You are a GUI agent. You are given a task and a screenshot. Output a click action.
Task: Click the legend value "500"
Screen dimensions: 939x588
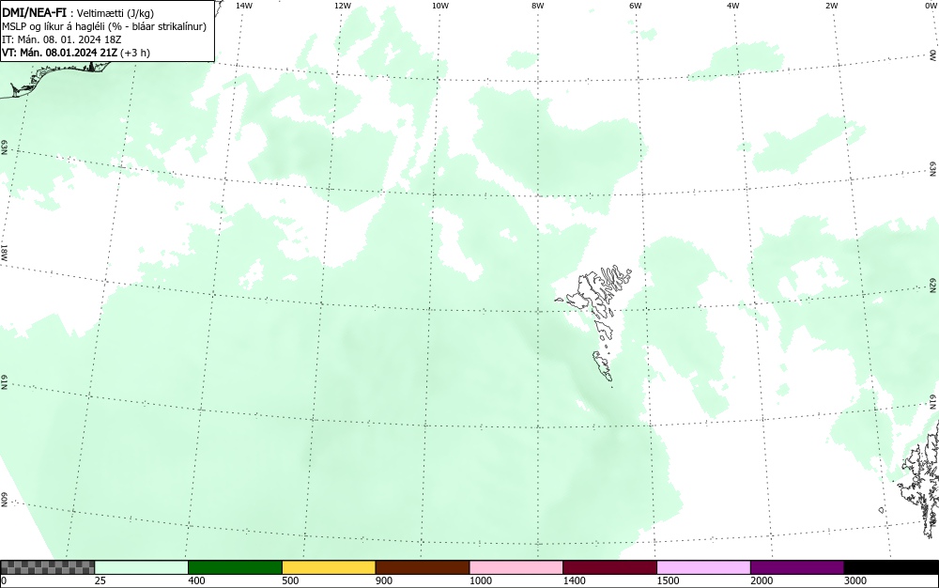pyautogui.click(x=290, y=580)
